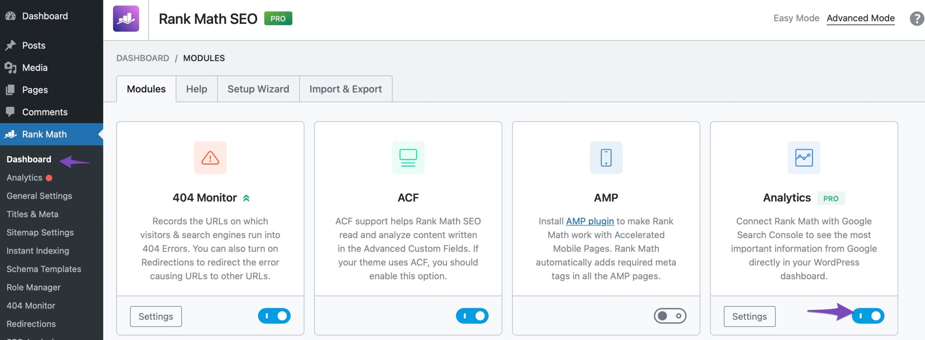925x340 pixels.
Task: Click the top Dashboard menu label
Action: point(45,16)
